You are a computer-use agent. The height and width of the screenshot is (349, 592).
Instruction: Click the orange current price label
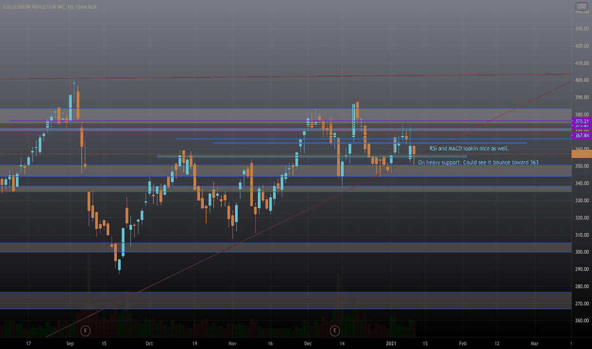pyautogui.click(x=581, y=154)
